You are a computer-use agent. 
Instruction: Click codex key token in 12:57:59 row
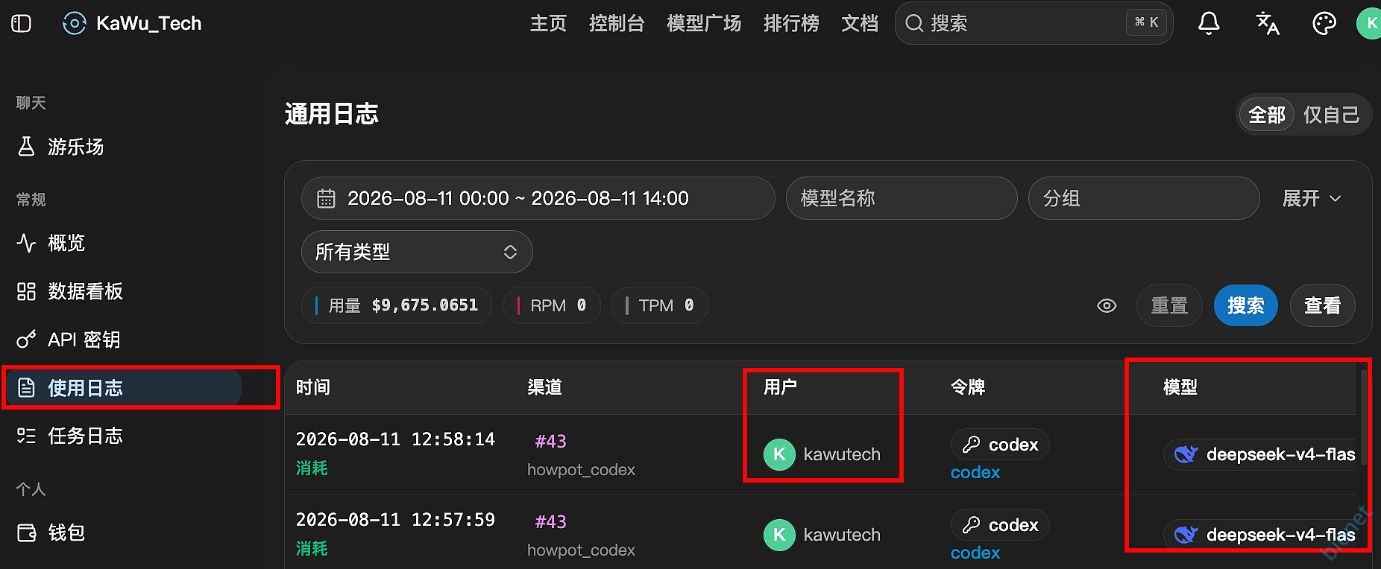click(x=1000, y=525)
